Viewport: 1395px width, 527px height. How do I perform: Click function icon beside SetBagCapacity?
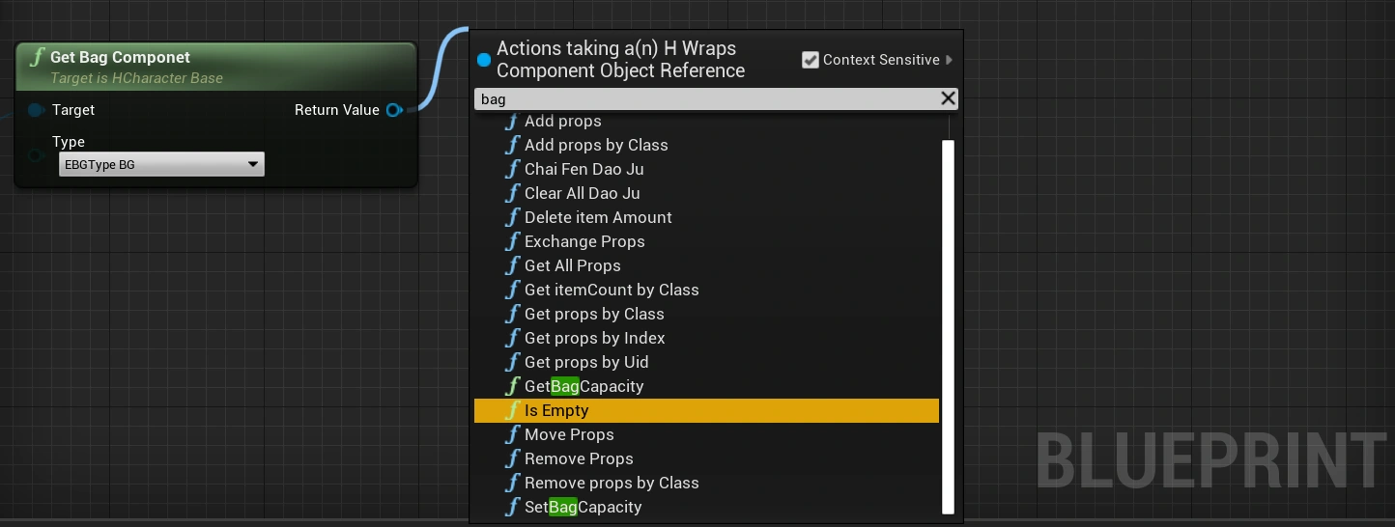(x=513, y=507)
